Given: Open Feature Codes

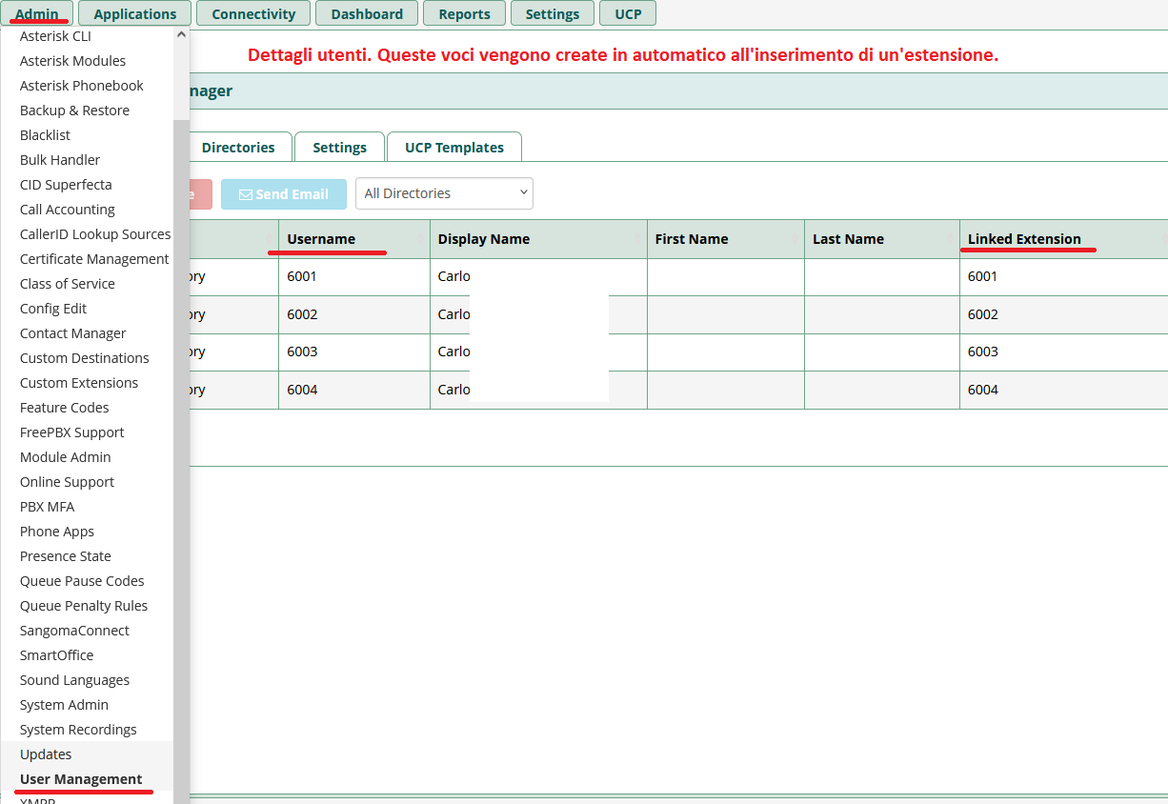Looking at the screenshot, I should coord(65,408).
